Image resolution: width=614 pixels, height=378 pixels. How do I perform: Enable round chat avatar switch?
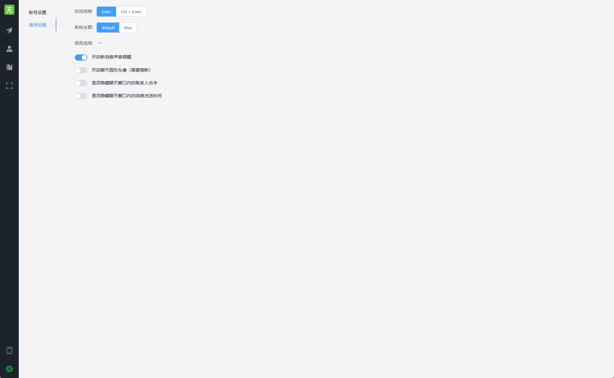click(x=81, y=70)
